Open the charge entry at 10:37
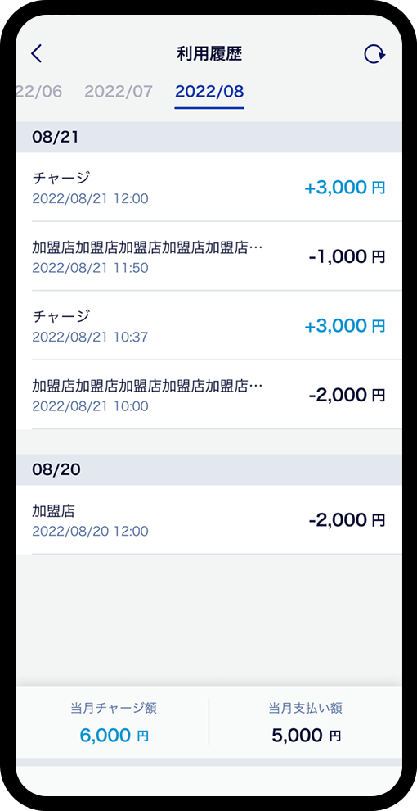417x811 pixels. click(x=208, y=326)
